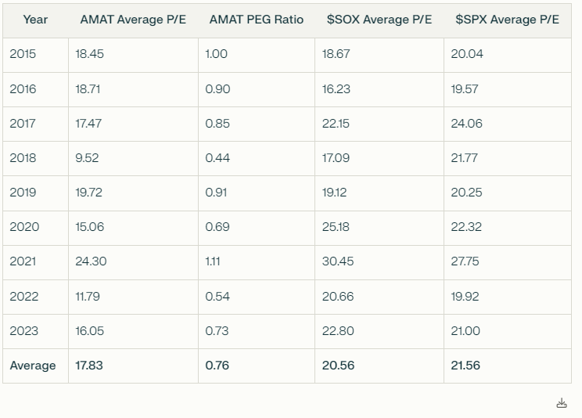
Task: Select the AMAT Average P/E header
Action: pyautogui.click(x=132, y=20)
